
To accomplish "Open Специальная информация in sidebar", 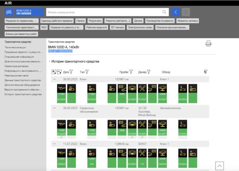I will click(x=19, y=57).
